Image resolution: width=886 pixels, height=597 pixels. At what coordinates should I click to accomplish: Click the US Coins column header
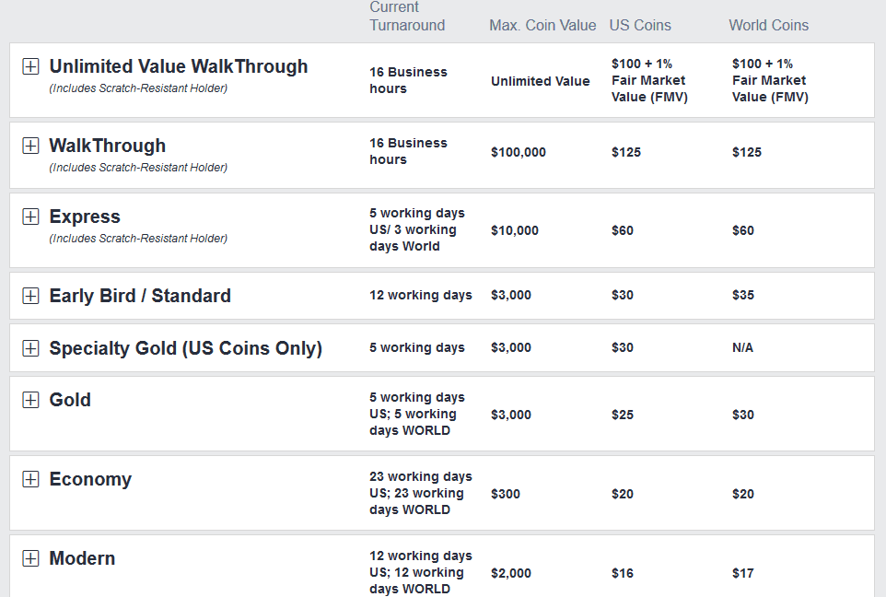(x=640, y=26)
